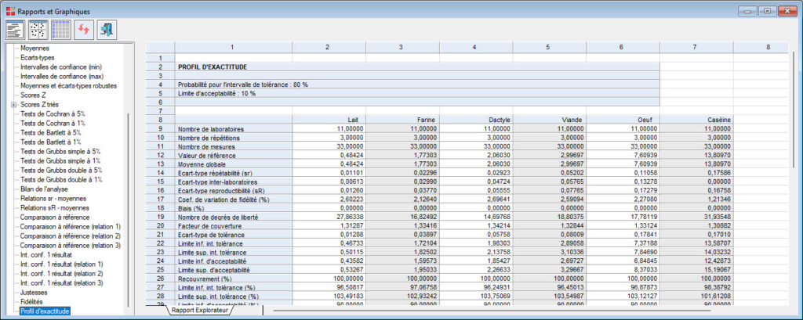Select Comparaison à référence
The image size is (803, 320).
[x=55, y=218]
